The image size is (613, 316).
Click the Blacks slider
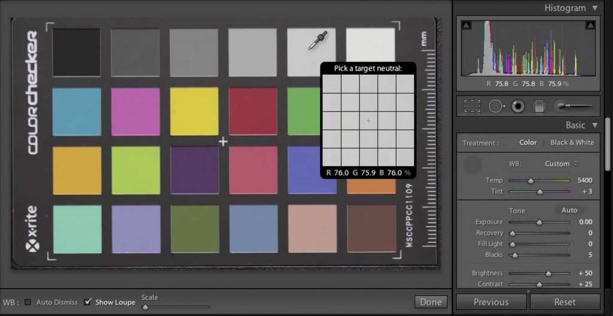click(539, 255)
